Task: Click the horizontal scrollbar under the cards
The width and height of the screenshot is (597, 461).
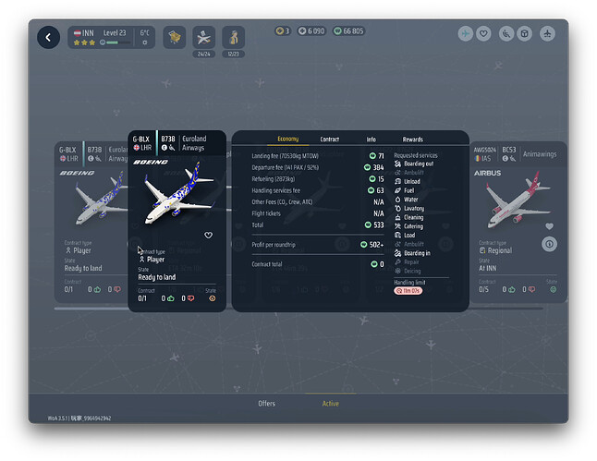Action: pyautogui.click(x=298, y=309)
